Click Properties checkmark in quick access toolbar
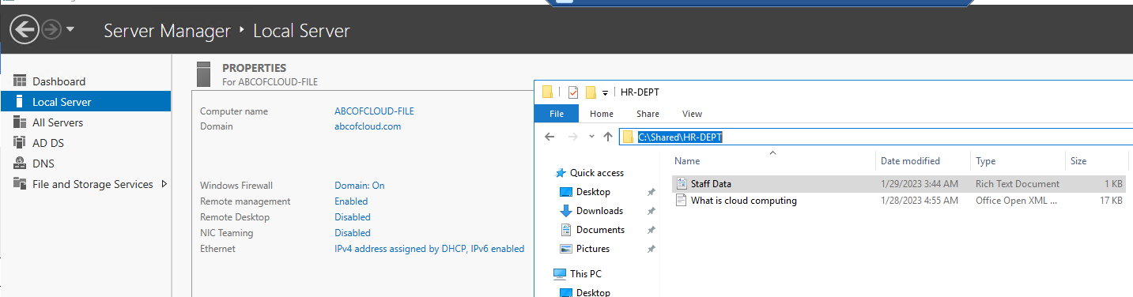Image resolution: width=1133 pixels, height=297 pixels. [x=572, y=92]
